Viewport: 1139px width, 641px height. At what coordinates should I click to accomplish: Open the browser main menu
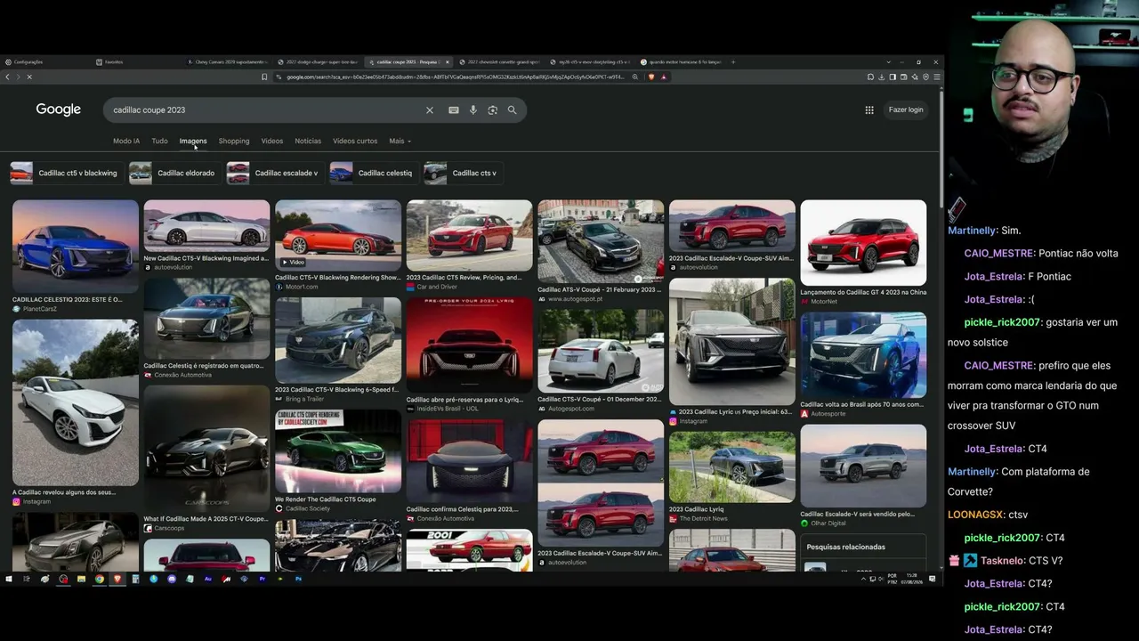[x=936, y=77]
